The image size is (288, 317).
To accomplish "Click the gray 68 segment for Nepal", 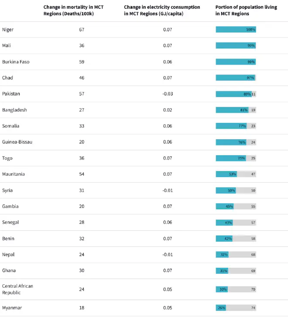I will pos(242,255).
